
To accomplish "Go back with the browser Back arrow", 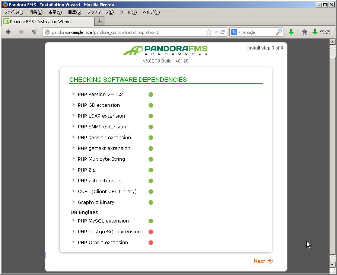I will click(x=8, y=32).
